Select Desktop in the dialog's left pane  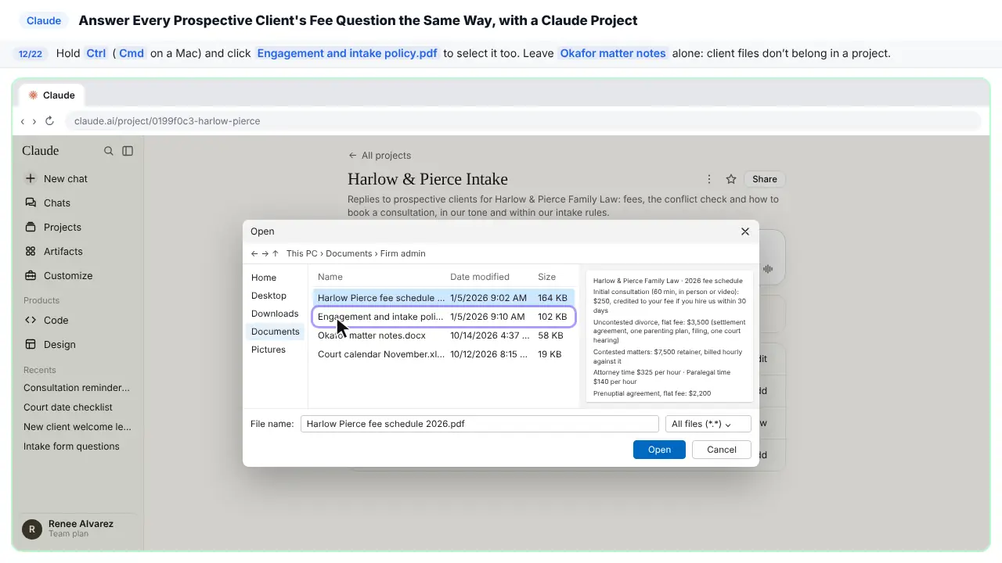click(276, 296)
